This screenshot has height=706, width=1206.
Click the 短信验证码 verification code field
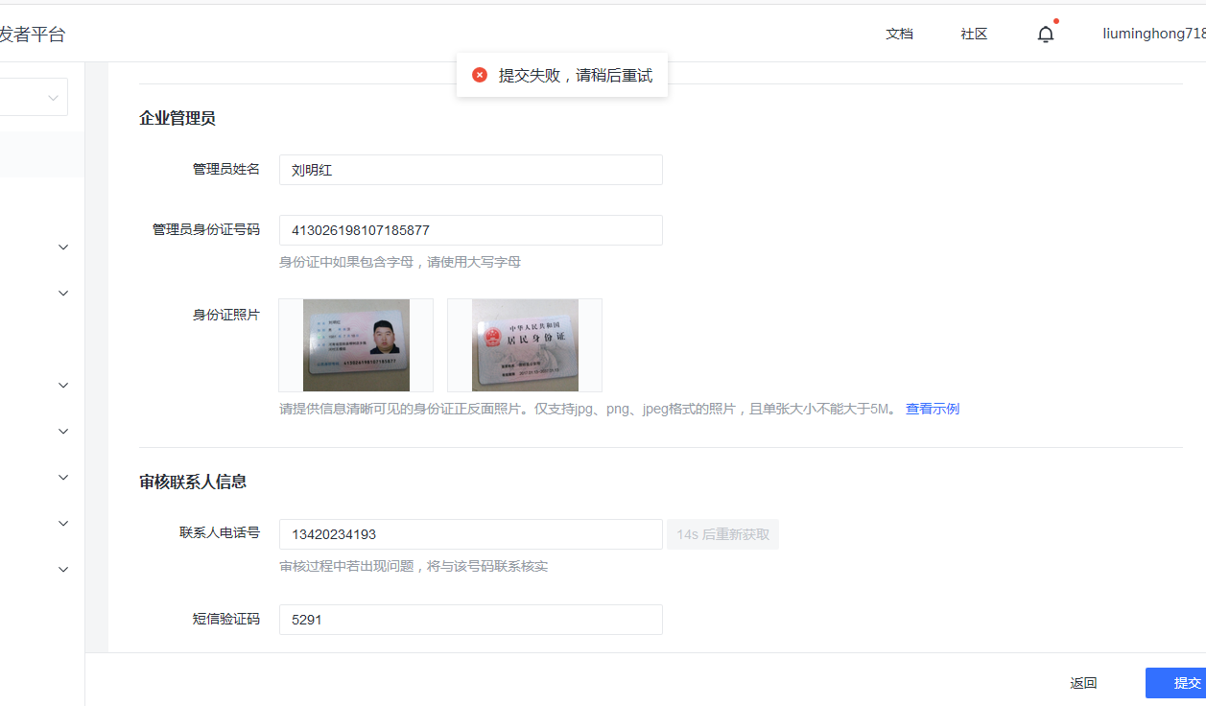click(470, 619)
